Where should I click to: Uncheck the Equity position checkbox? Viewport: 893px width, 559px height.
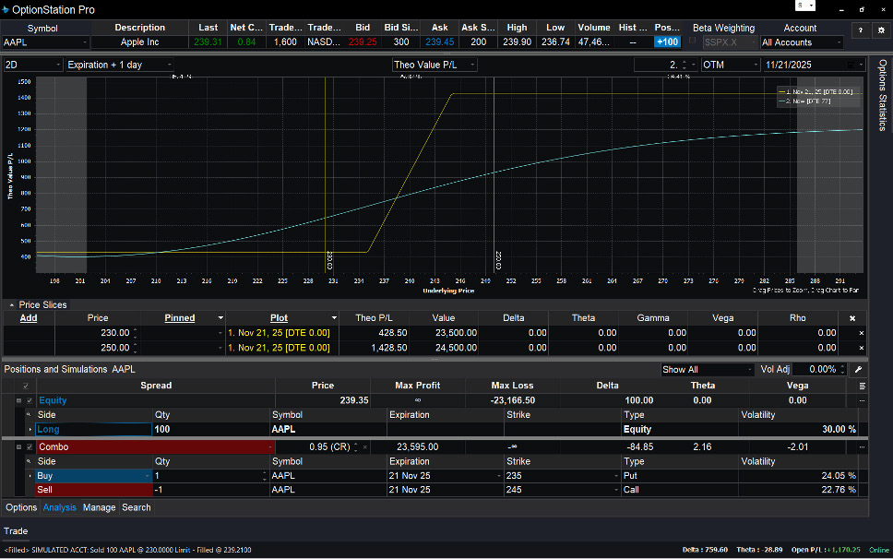pos(30,401)
